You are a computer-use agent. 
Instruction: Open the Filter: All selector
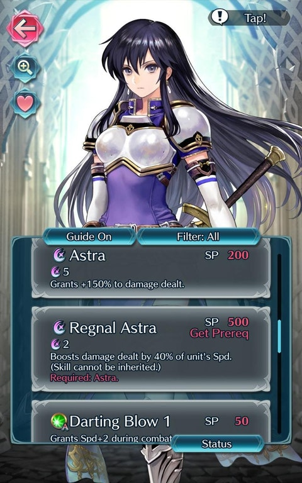[198, 236]
